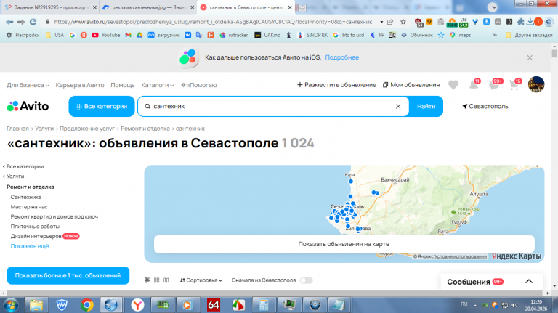Click the Avito logo
Viewport: 558px width, 313px height.
coord(28,106)
